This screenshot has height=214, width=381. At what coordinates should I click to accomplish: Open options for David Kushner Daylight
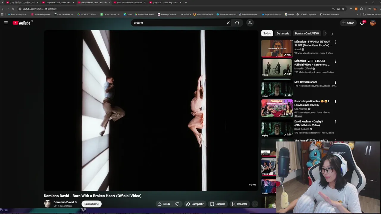coord(335,122)
